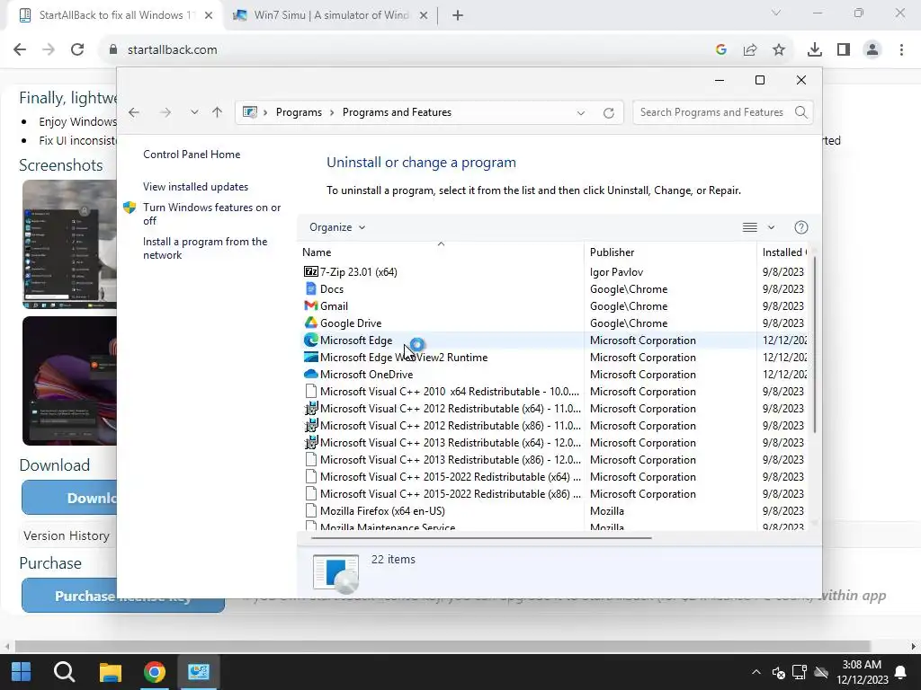
Task: Open Windows Start button
Action: [22, 672]
